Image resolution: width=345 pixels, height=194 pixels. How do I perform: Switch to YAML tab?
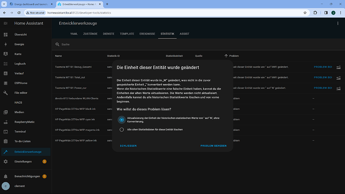point(74,34)
